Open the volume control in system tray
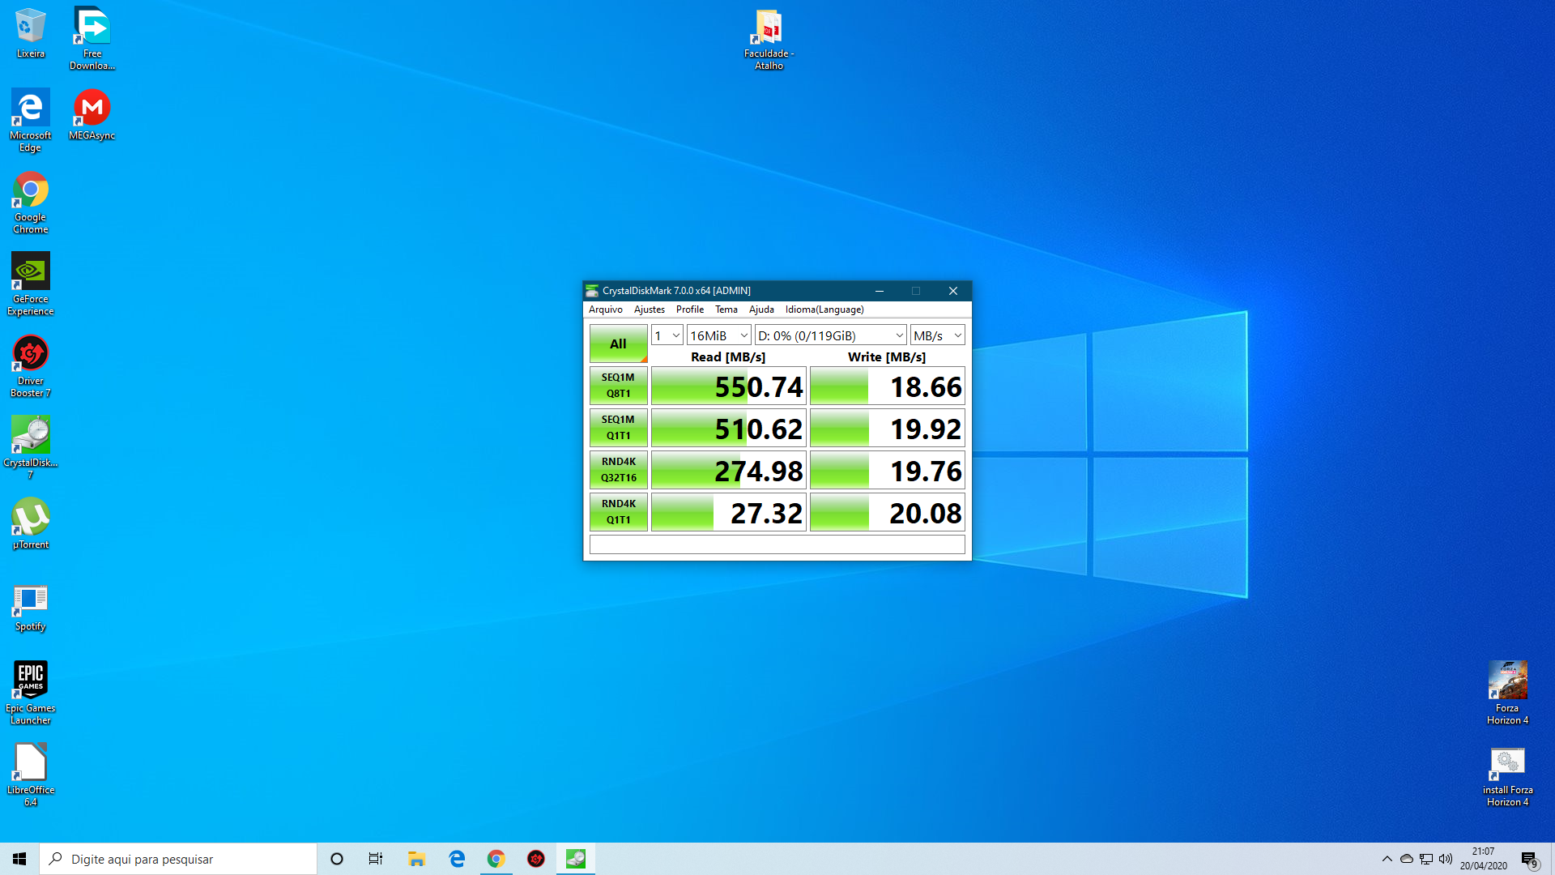This screenshot has height=875, width=1555. [1446, 859]
